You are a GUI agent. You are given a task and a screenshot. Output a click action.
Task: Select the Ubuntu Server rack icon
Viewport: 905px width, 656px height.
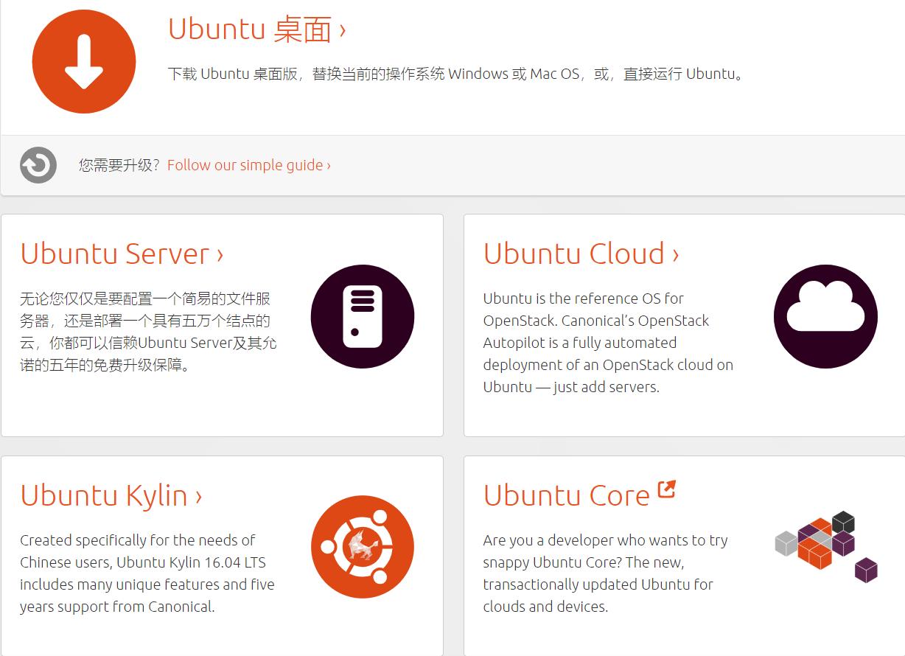(362, 315)
